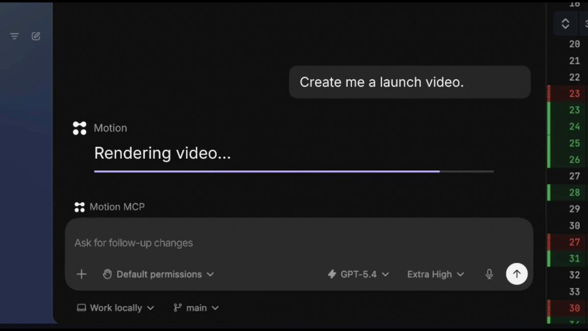Click unchanged line number 27
The height and width of the screenshot is (331, 588).
coord(574,176)
